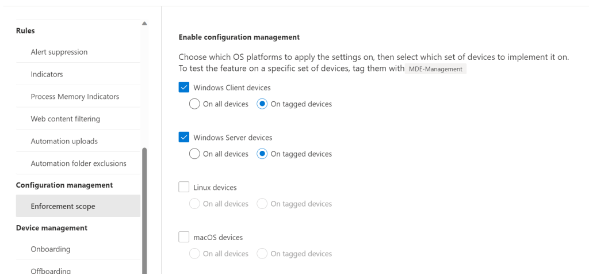Select Enforcement scope in sidebar
The image size is (589, 274).
pyautogui.click(x=63, y=206)
